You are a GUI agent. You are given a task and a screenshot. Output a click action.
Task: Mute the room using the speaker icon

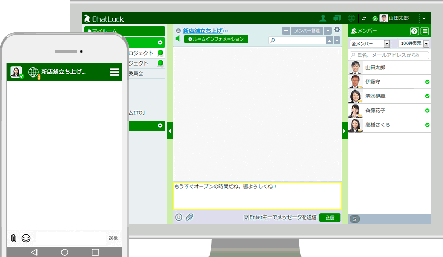[x=178, y=38]
